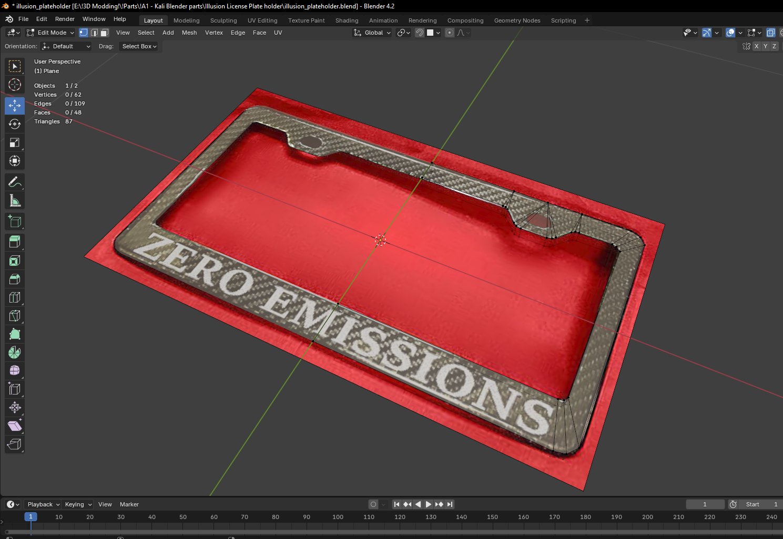This screenshot has width=783, height=539.
Task: Activate the Rotate tool
Action: (x=15, y=124)
